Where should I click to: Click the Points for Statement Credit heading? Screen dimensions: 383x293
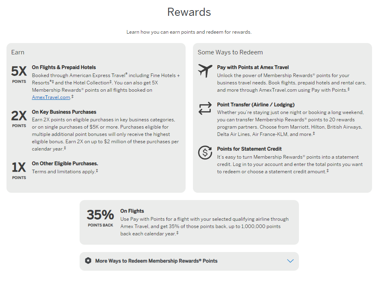pyautogui.click(x=249, y=149)
